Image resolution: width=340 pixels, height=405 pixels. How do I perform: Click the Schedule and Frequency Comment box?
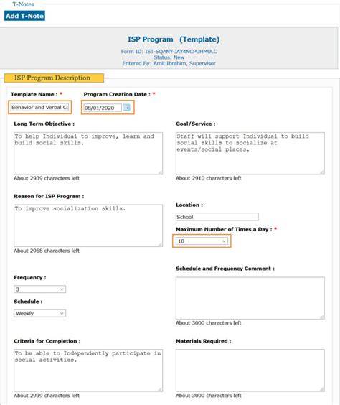[x=250, y=298]
